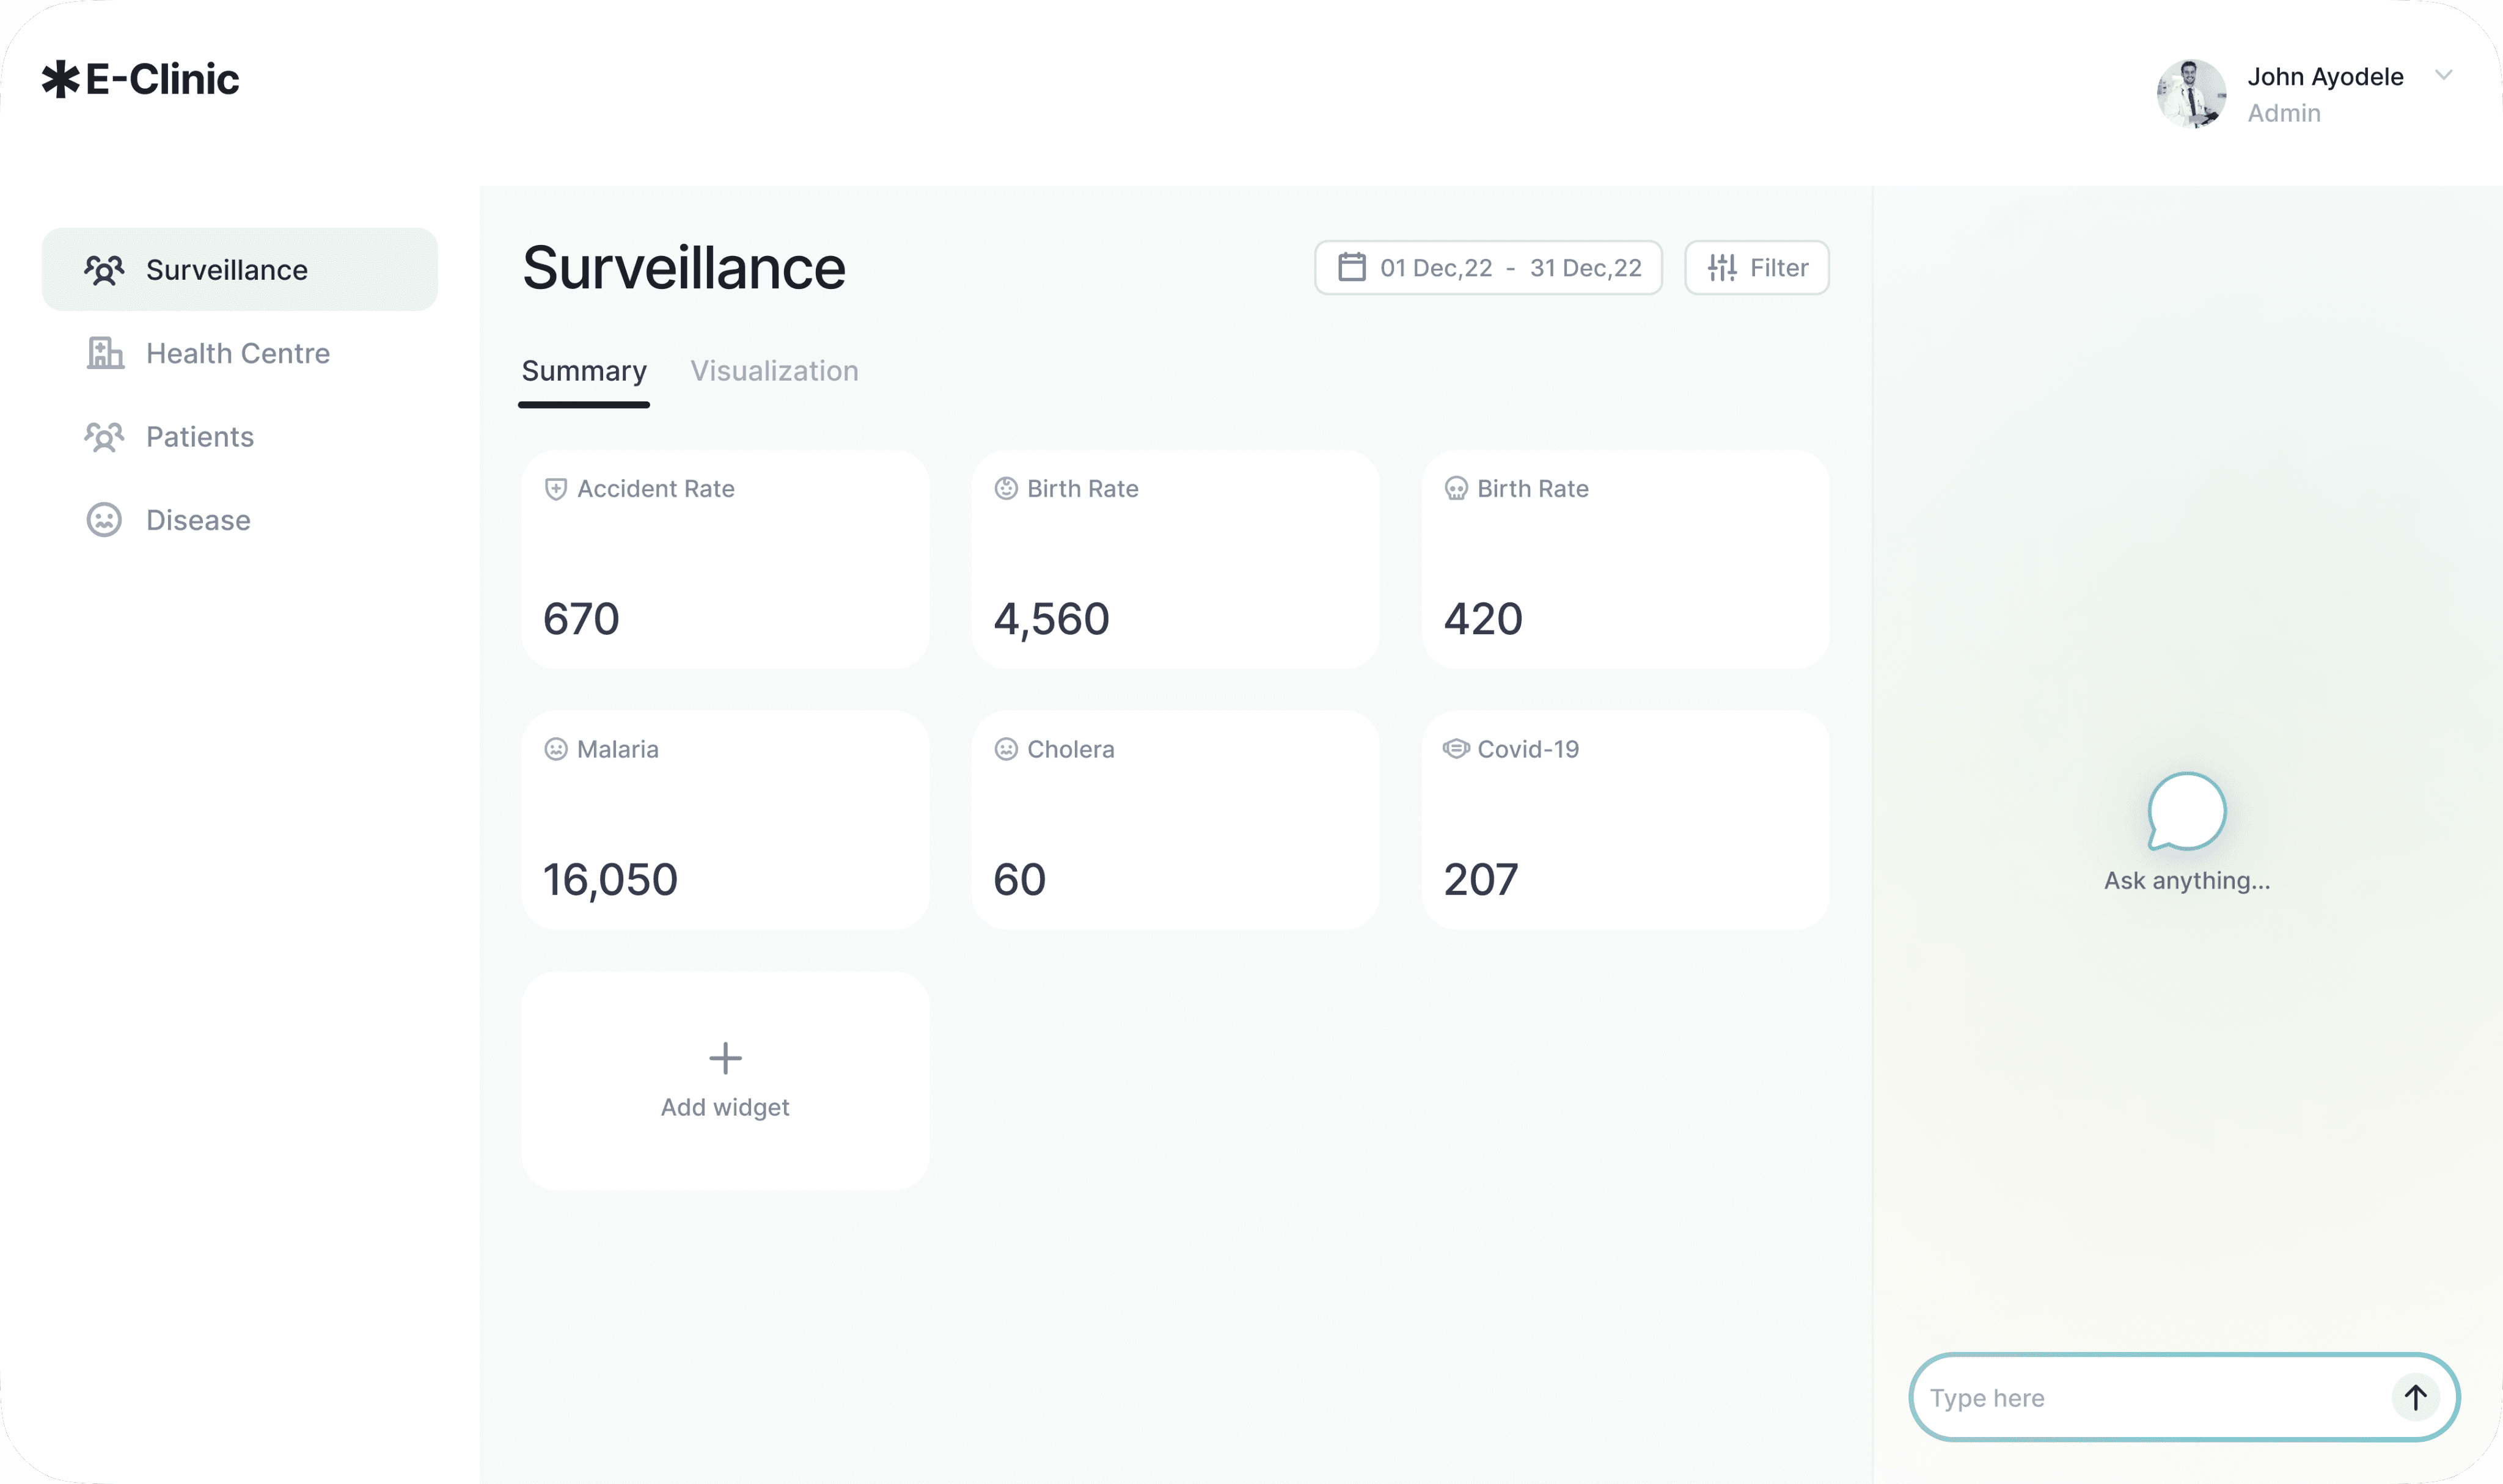Click the chat bubble Ask anything icon
Image resolution: width=2503 pixels, height=1484 pixels.
(2186, 811)
